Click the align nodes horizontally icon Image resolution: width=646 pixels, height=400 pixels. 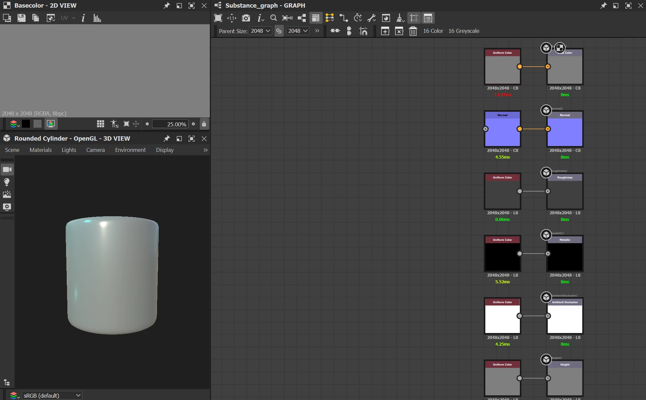(335, 31)
